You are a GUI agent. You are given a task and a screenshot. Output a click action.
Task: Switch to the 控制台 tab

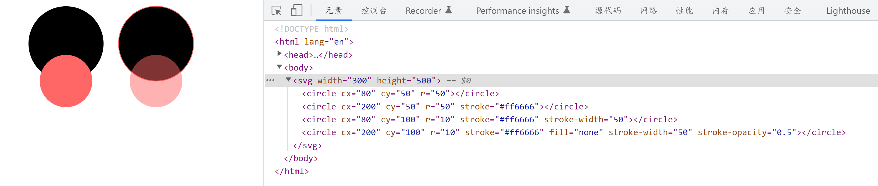374,10
